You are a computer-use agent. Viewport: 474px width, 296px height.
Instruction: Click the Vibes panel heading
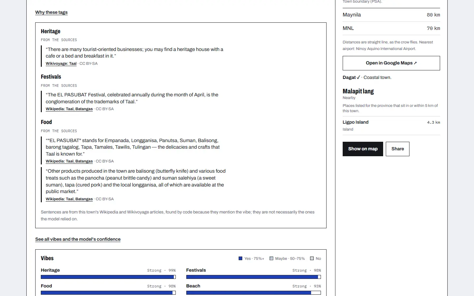coord(47,258)
